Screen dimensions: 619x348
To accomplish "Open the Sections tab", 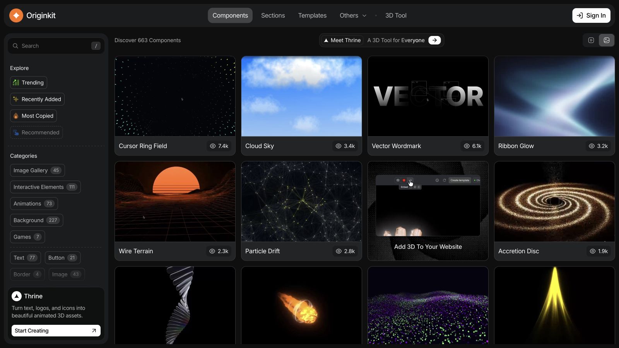I will (273, 15).
